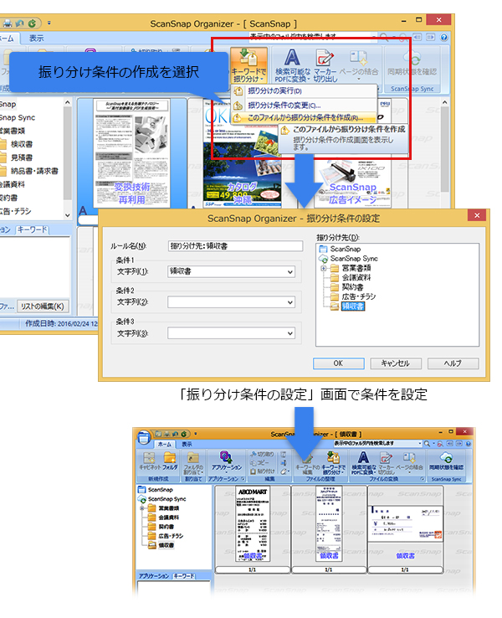Close the 振り分け条件の設定 dialog
Image resolution: width=502 pixels, height=618 pixels.
pyautogui.click(x=477, y=215)
